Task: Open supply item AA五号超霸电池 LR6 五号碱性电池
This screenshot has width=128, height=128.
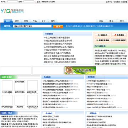Action: 55,81
